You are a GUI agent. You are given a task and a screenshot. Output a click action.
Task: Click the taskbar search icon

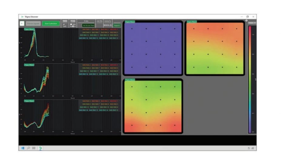tap(29, 148)
